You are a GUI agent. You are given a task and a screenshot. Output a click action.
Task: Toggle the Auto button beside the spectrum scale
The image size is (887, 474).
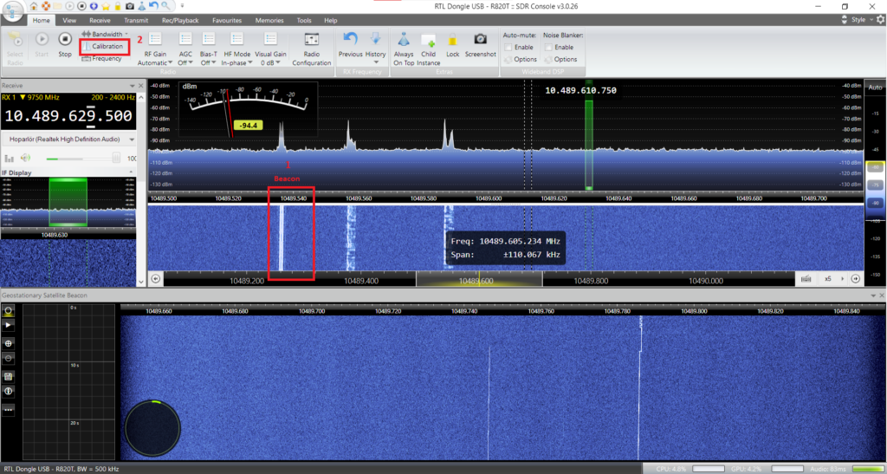[875, 88]
